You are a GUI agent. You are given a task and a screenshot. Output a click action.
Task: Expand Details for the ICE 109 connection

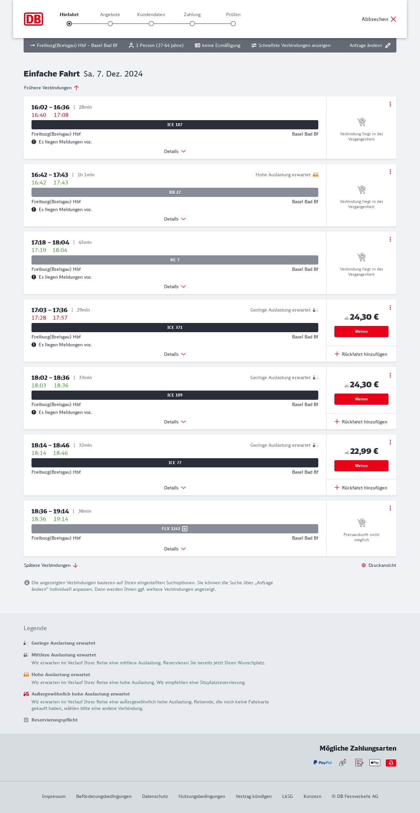pyautogui.click(x=175, y=422)
